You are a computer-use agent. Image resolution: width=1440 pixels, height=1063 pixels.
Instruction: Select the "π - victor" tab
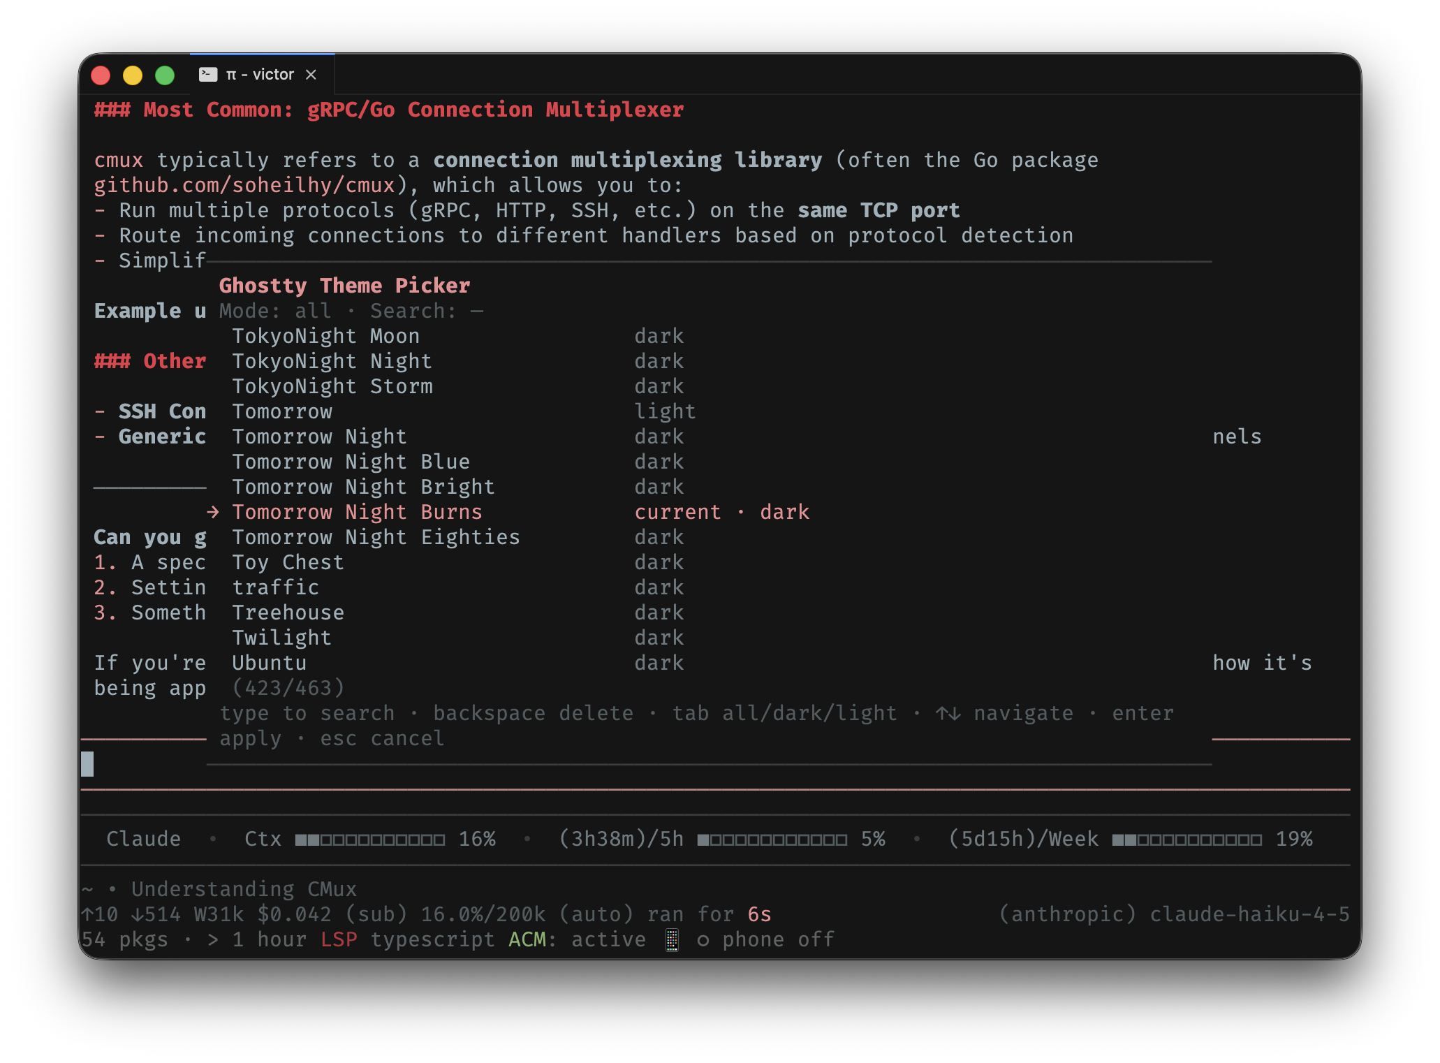(262, 74)
